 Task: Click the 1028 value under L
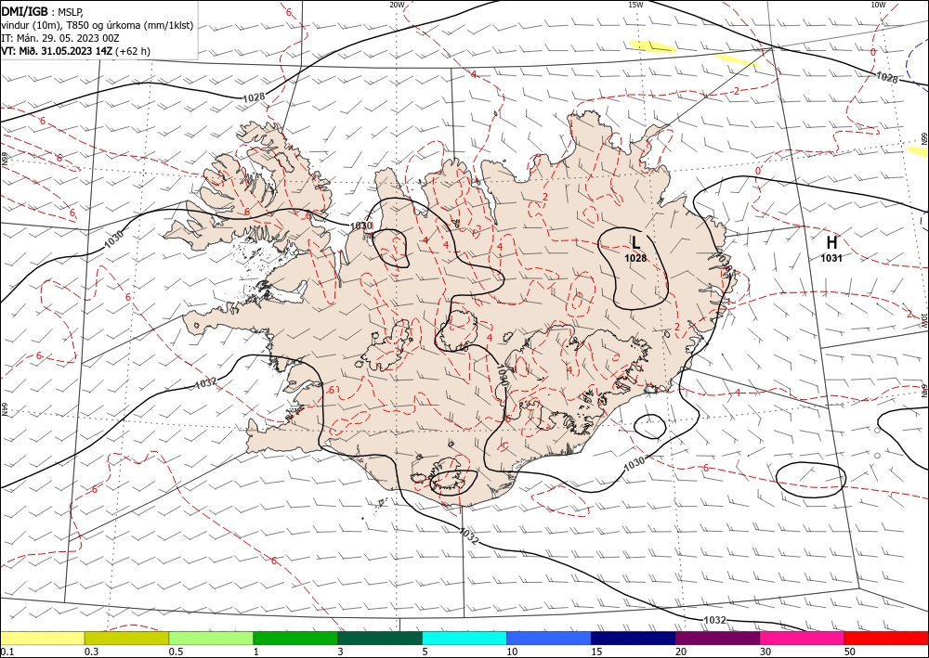coord(635,258)
